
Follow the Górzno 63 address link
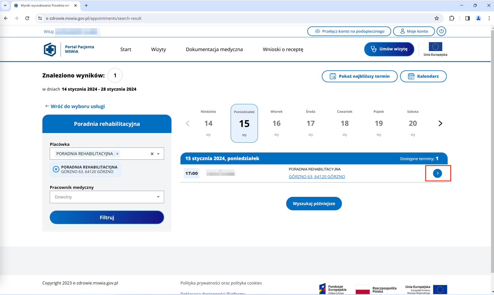pos(317,177)
